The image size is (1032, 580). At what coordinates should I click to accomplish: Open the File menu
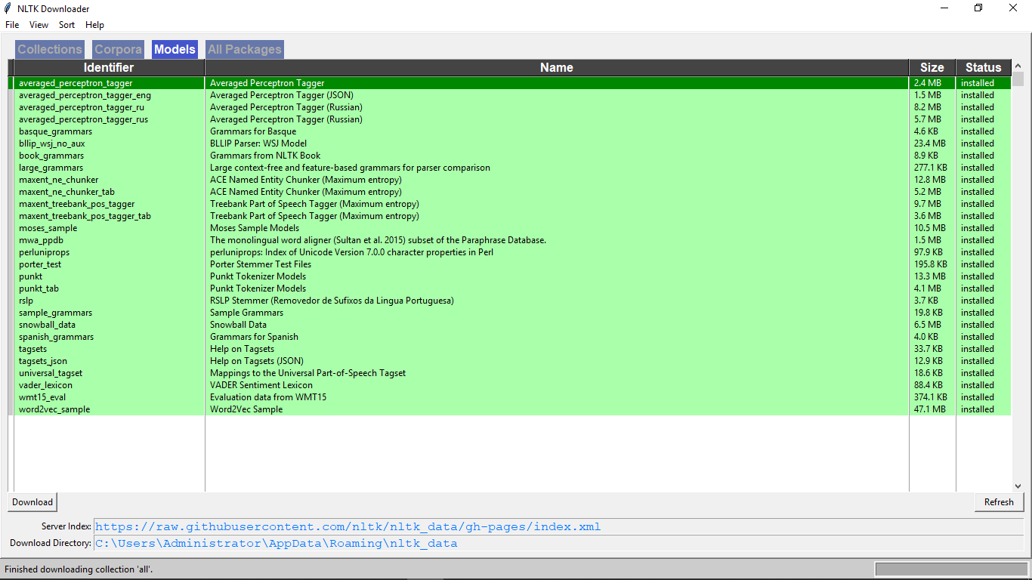pyautogui.click(x=12, y=25)
